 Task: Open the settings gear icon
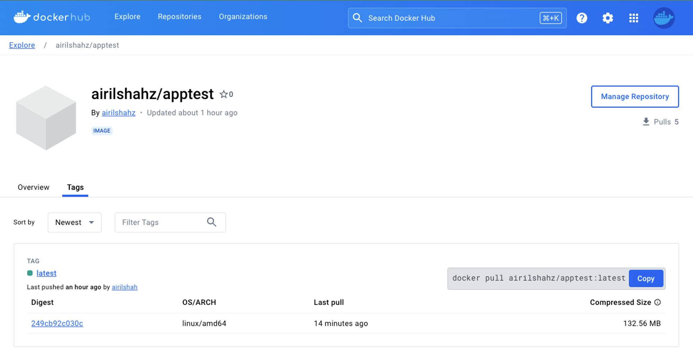point(608,18)
